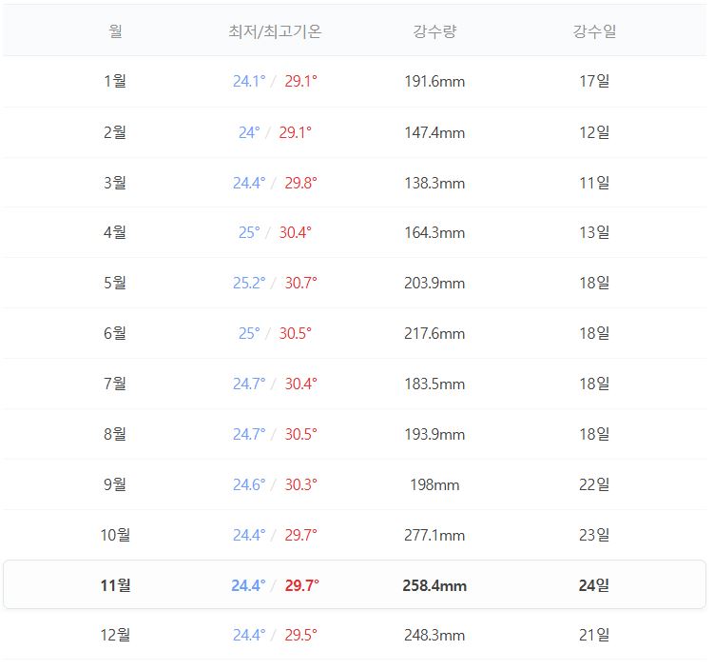This screenshot has height=670, width=714.
Task: Click the 23일 rainy days cell
Action: point(594,535)
